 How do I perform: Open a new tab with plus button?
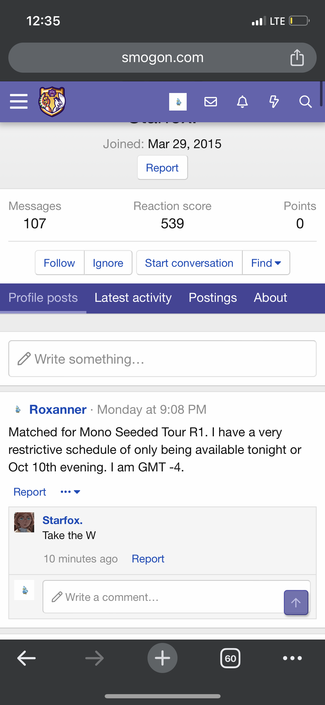click(162, 658)
